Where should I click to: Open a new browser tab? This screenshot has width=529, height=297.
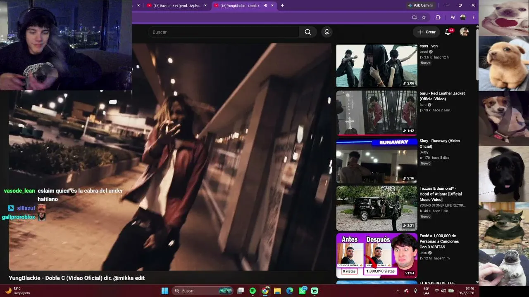tap(282, 5)
